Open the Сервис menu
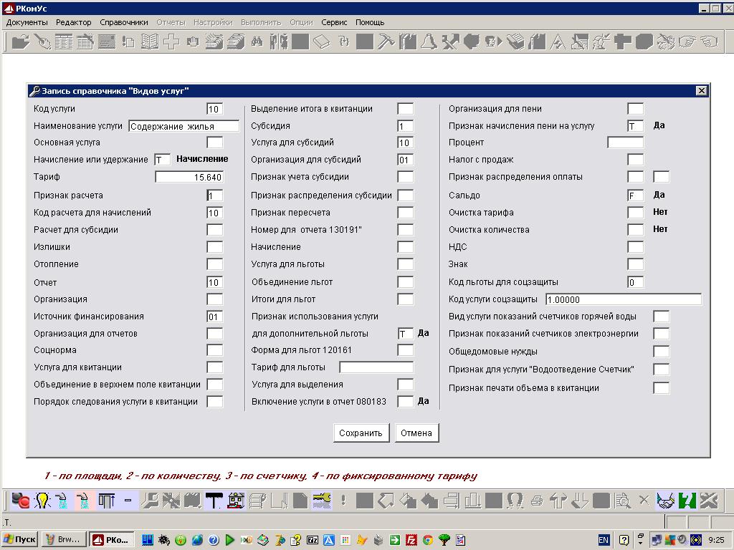The height and width of the screenshot is (550, 734). coord(334,22)
